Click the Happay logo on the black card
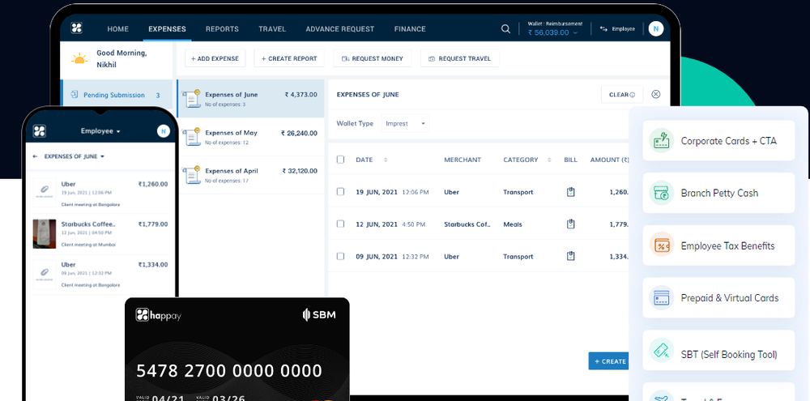 [159, 314]
